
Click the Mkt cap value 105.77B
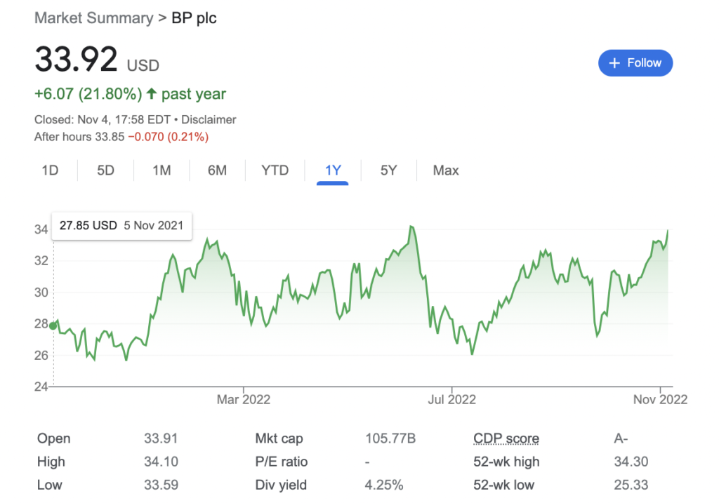[x=390, y=438]
